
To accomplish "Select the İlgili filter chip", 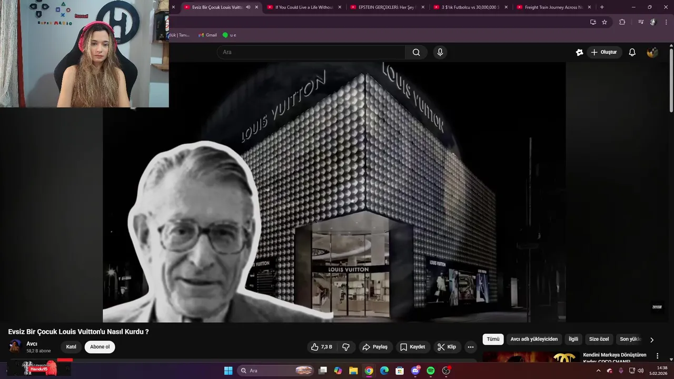I will (573, 340).
